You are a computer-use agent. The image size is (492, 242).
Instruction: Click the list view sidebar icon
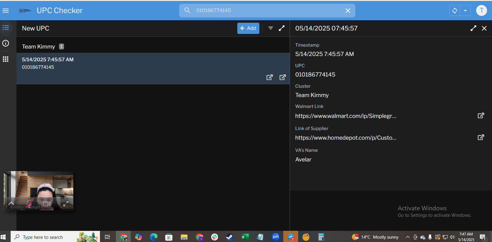click(6, 28)
